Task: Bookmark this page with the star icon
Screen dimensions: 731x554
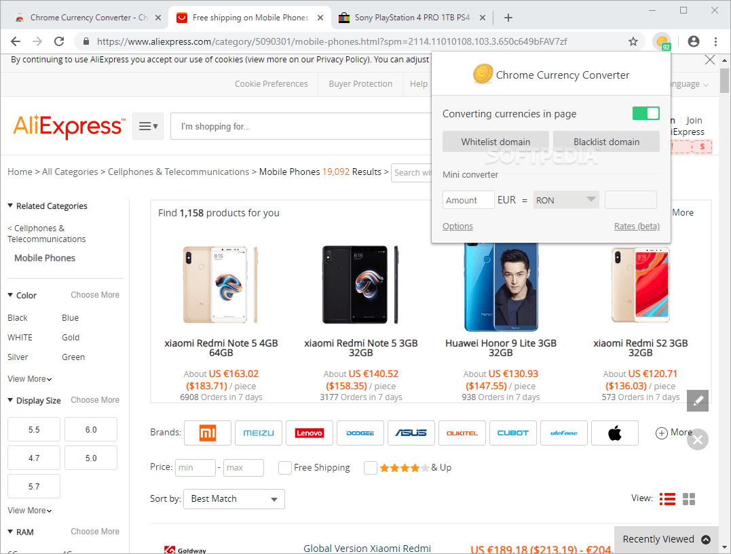Action: click(x=633, y=41)
